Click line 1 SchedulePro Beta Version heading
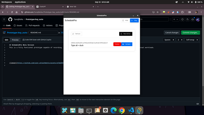 point(22,45)
